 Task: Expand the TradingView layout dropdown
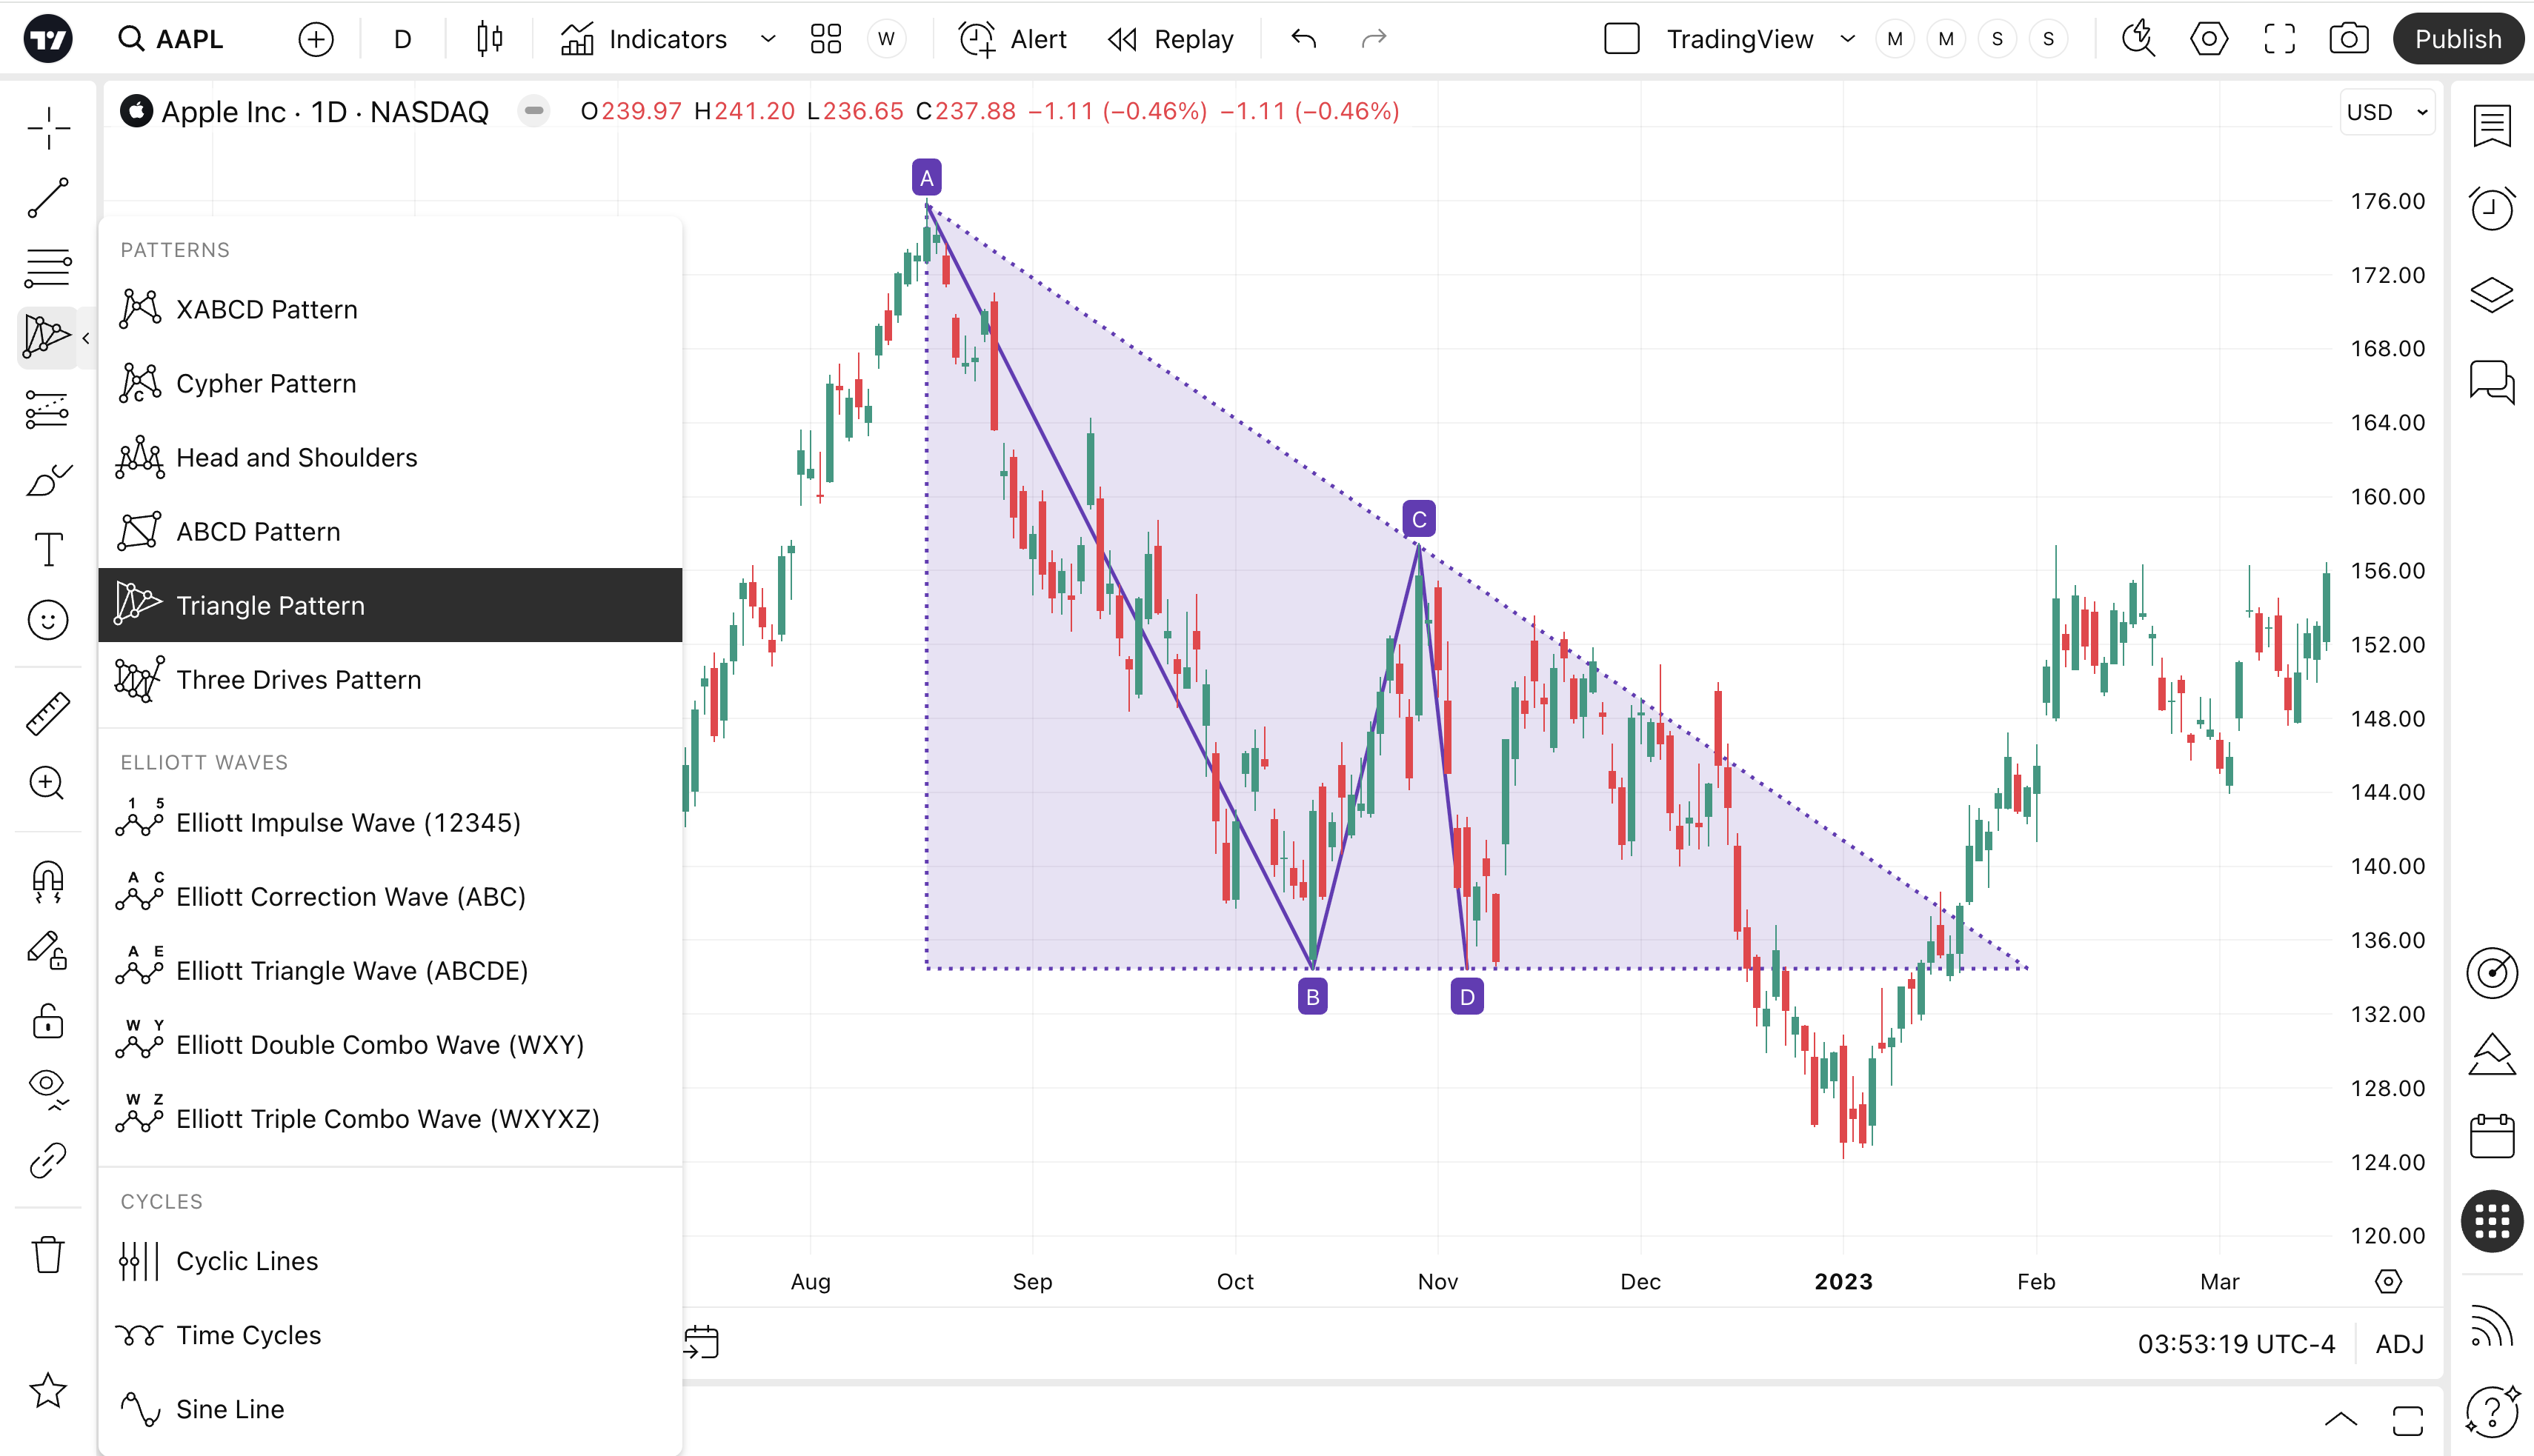tap(1848, 39)
